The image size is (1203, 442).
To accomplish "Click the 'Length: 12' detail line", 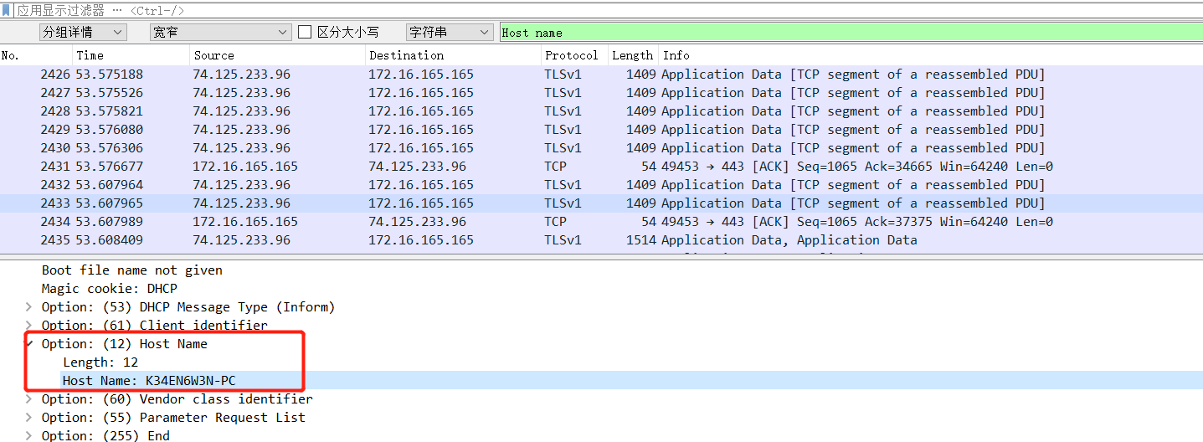I will coord(100,362).
